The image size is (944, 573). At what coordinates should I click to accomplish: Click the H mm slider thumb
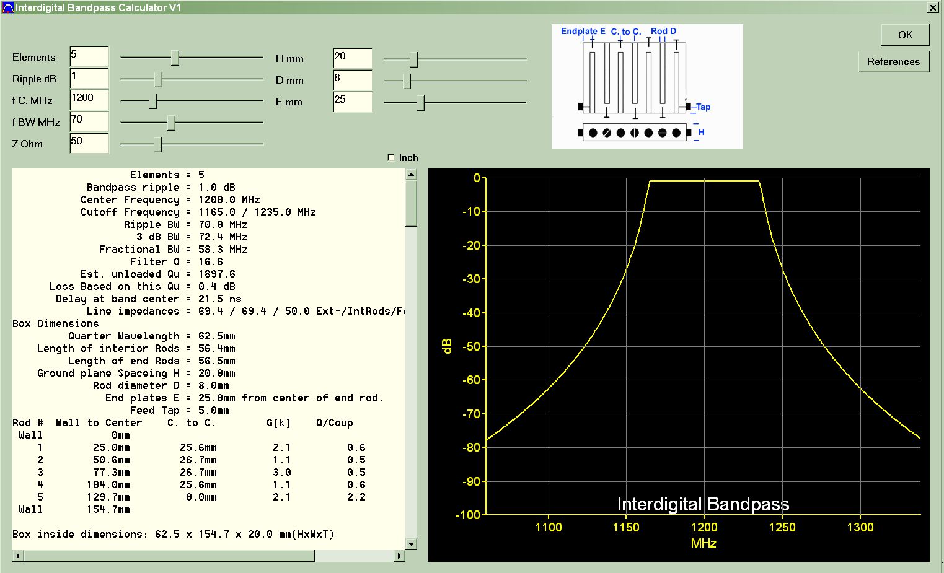[x=413, y=59]
